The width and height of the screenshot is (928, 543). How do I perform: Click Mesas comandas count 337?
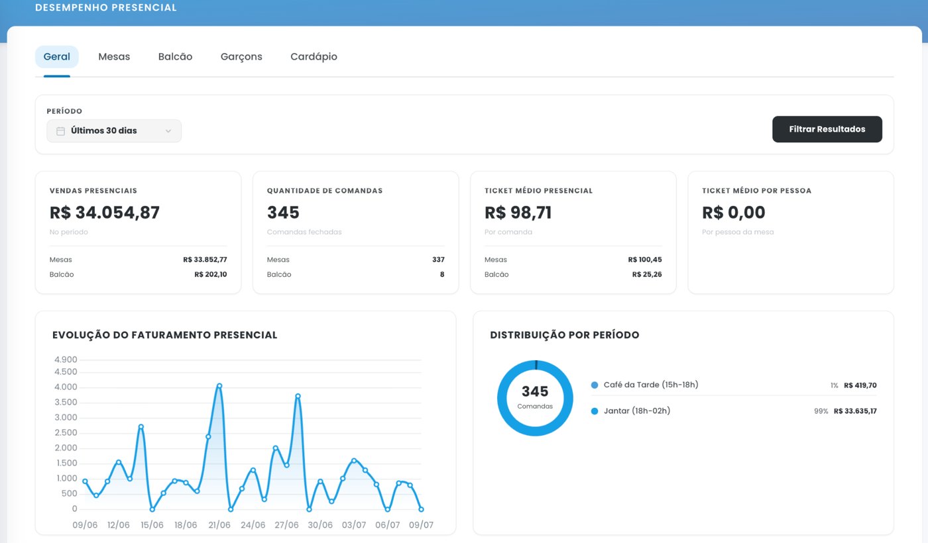(x=438, y=260)
